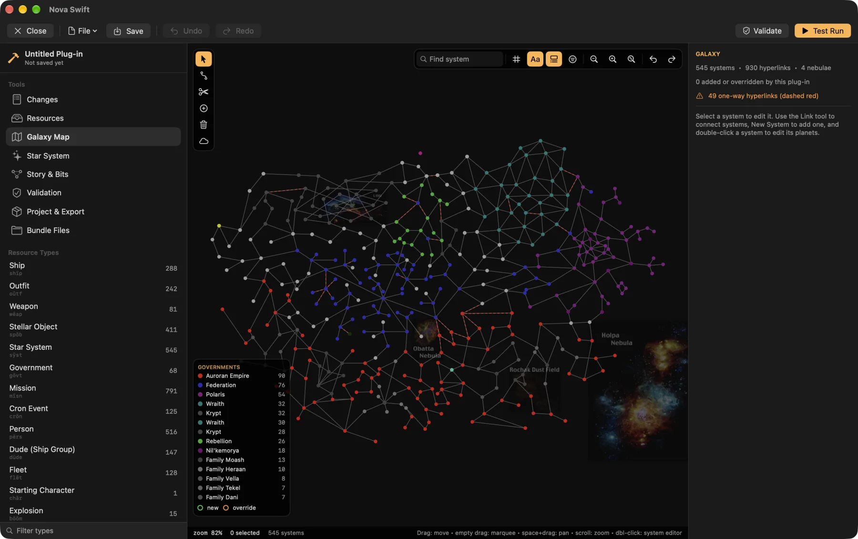Viewport: 858px width, 539px height.
Task: Open the filter circle icon in map toolbar
Action: click(x=572, y=59)
